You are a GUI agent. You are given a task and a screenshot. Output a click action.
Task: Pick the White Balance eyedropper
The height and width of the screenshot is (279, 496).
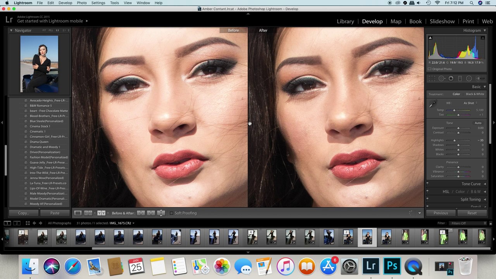432,104
